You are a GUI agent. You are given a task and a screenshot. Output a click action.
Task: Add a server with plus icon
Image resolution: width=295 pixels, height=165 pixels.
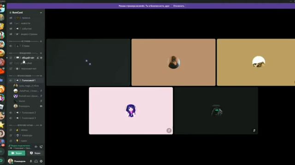2,152
